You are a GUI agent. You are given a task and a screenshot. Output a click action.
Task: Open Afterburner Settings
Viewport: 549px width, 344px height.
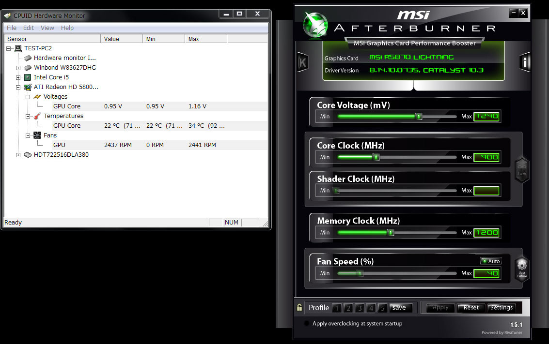502,308
